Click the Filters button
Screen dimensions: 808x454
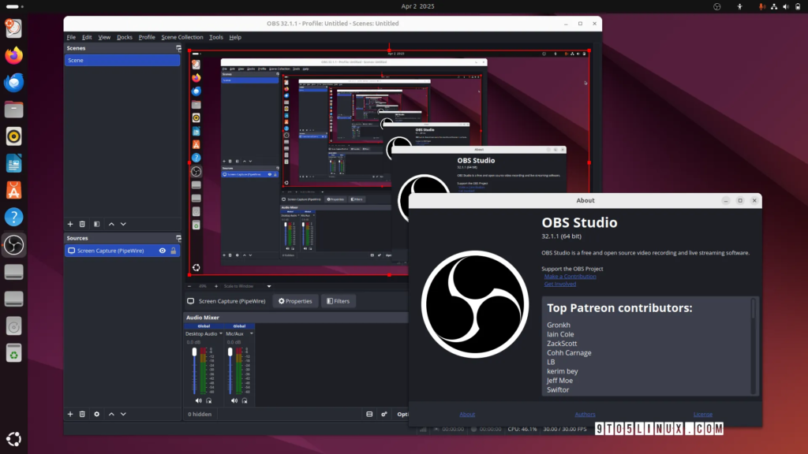coord(338,301)
